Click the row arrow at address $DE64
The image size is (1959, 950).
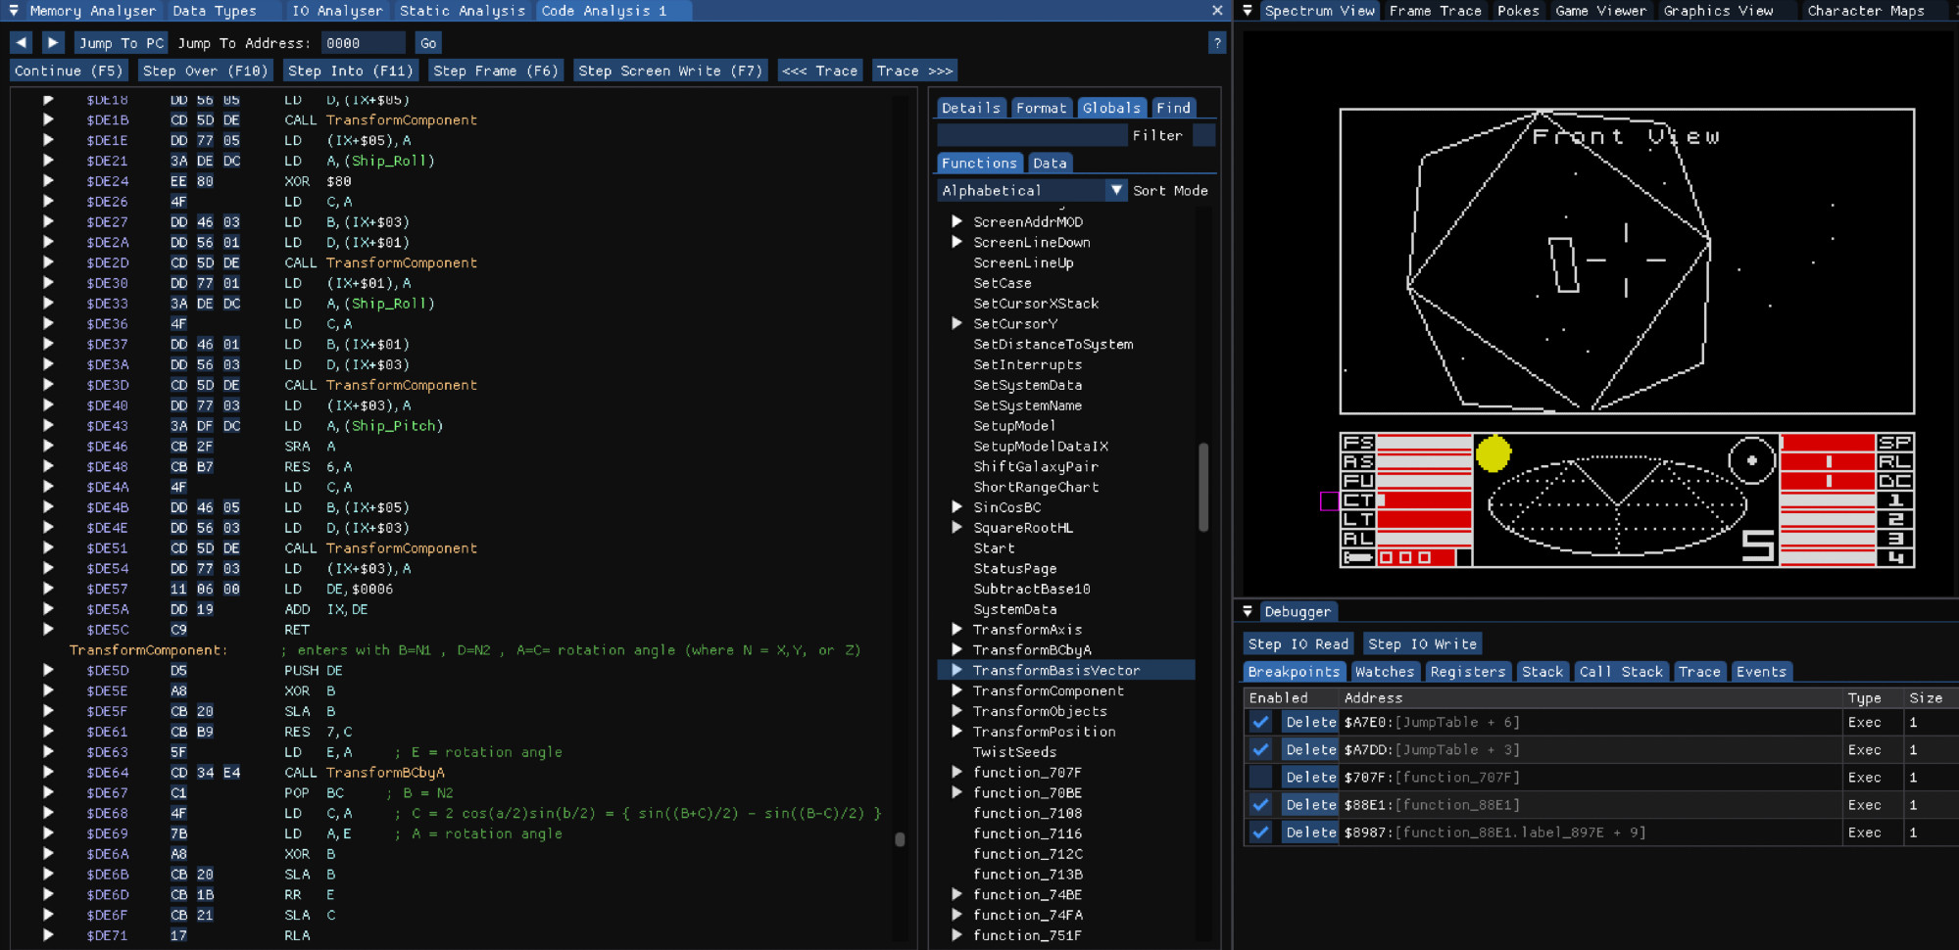pos(48,773)
